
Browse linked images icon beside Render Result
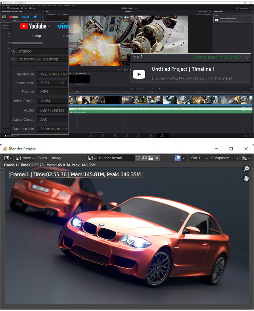click(x=92, y=158)
